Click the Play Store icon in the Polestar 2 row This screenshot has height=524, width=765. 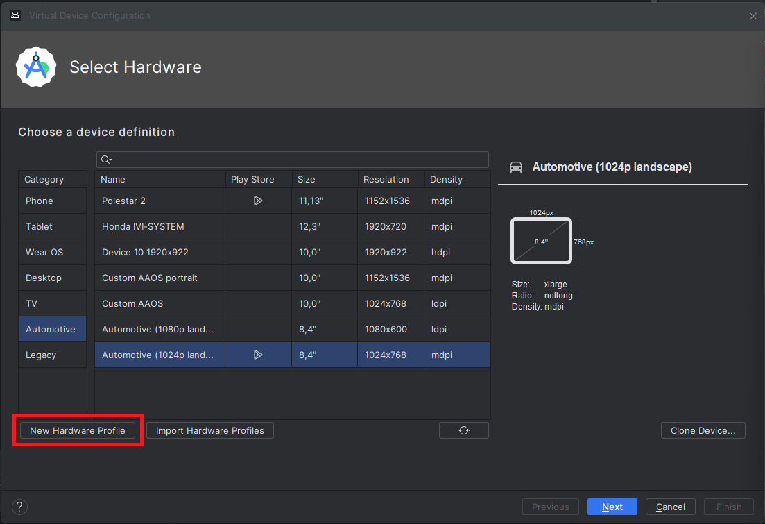[x=258, y=201]
